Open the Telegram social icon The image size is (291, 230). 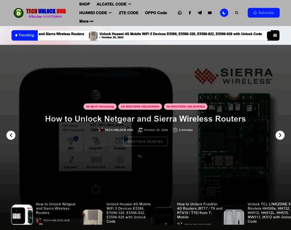[x=200, y=13]
